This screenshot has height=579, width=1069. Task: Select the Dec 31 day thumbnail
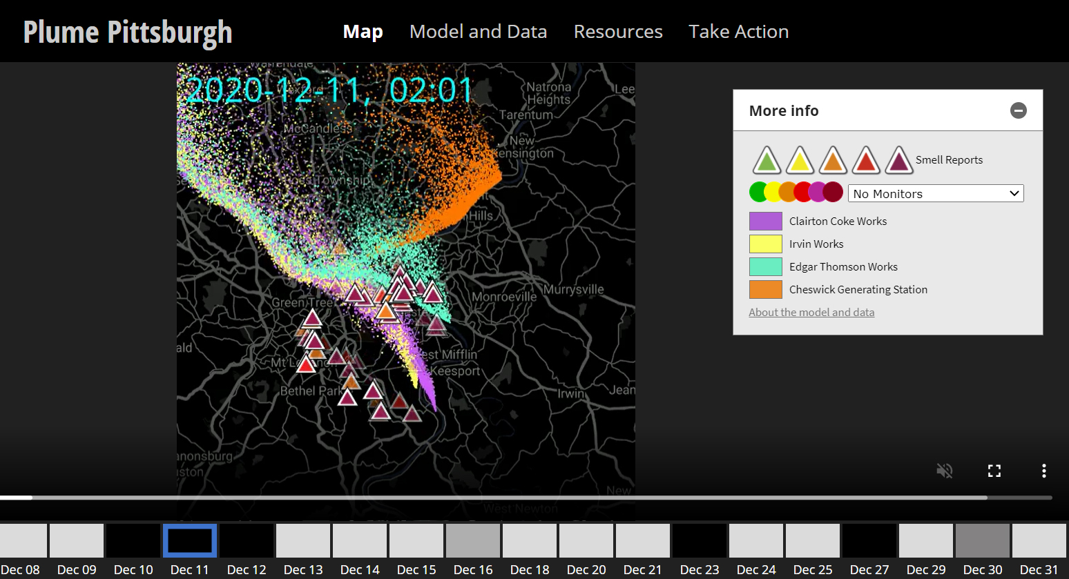point(1039,540)
